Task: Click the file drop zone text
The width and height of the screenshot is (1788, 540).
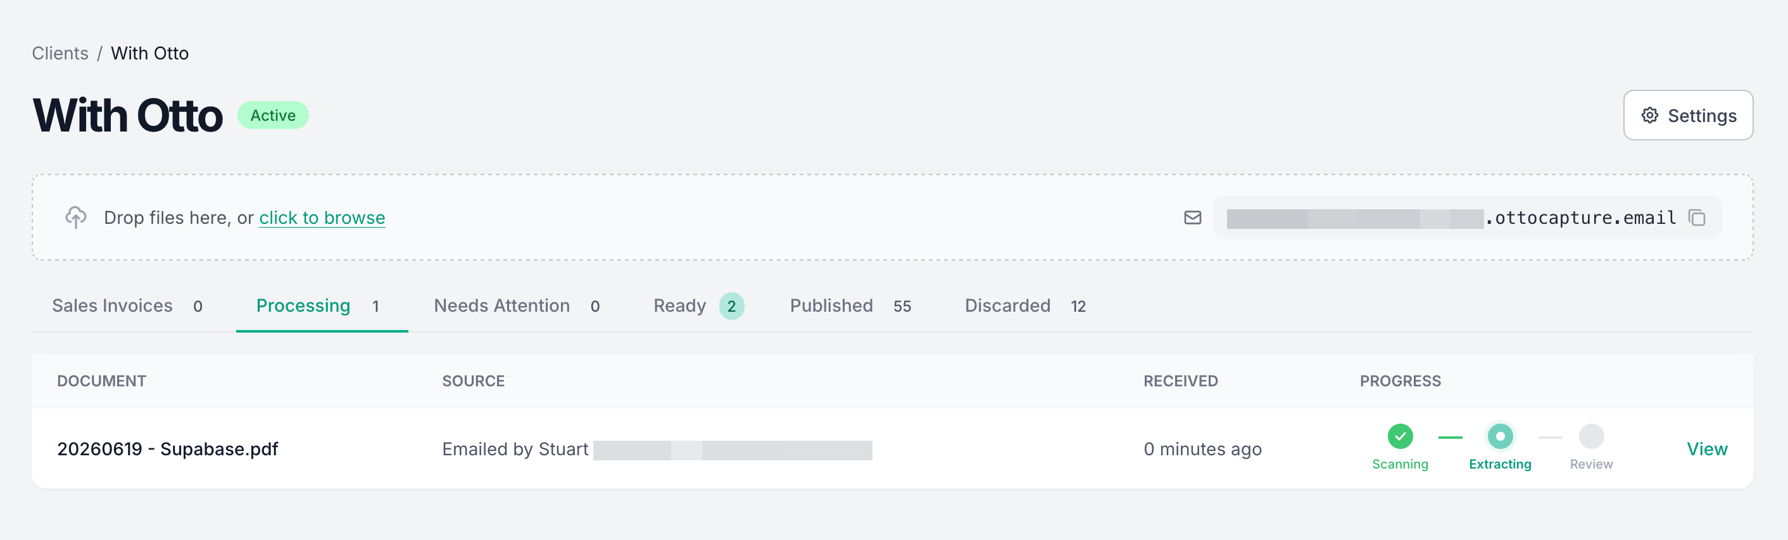Action: click(244, 218)
